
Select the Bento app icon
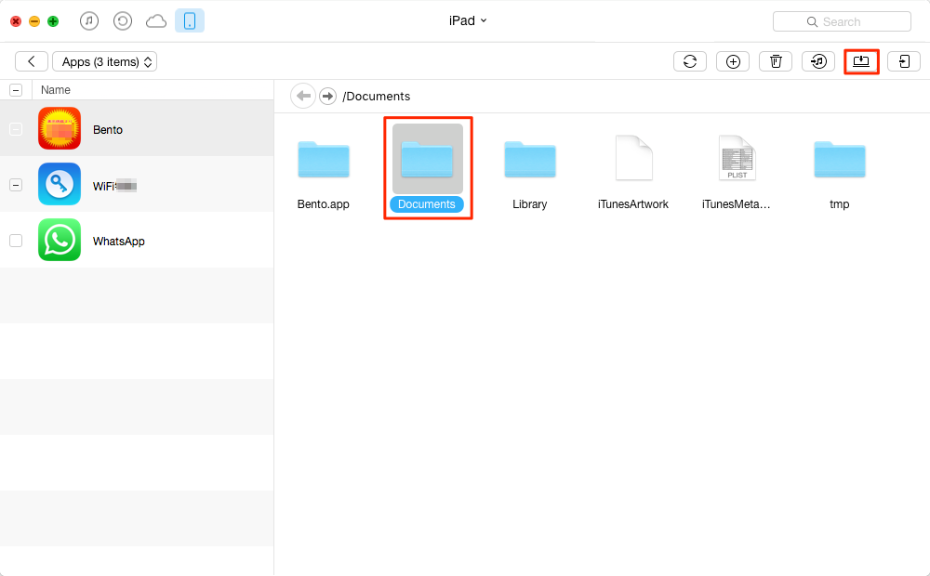pos(60,128)
